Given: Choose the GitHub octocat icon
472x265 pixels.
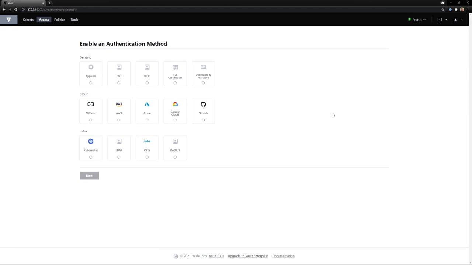Looking at the screenshot, I should (203, 104).
